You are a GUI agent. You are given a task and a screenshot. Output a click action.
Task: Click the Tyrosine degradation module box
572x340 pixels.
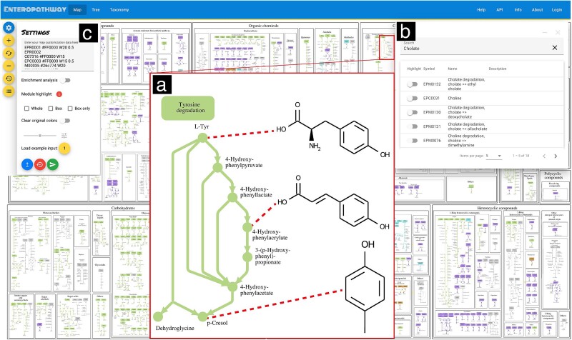(x=188, y=108)
